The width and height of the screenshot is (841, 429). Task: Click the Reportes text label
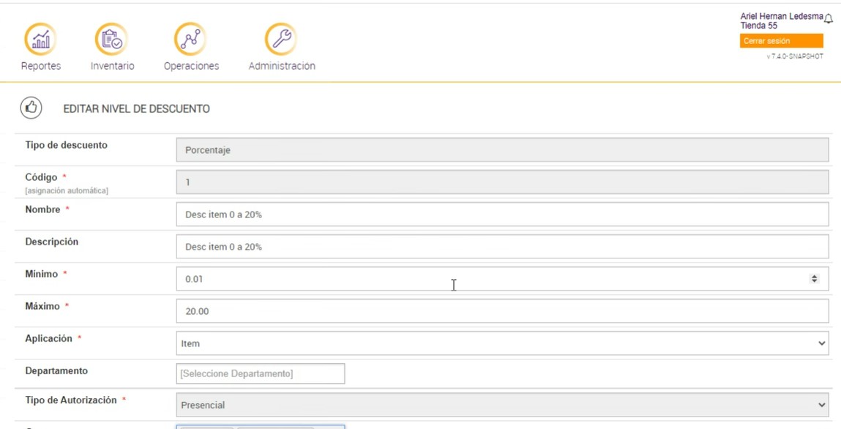point(41,66)
